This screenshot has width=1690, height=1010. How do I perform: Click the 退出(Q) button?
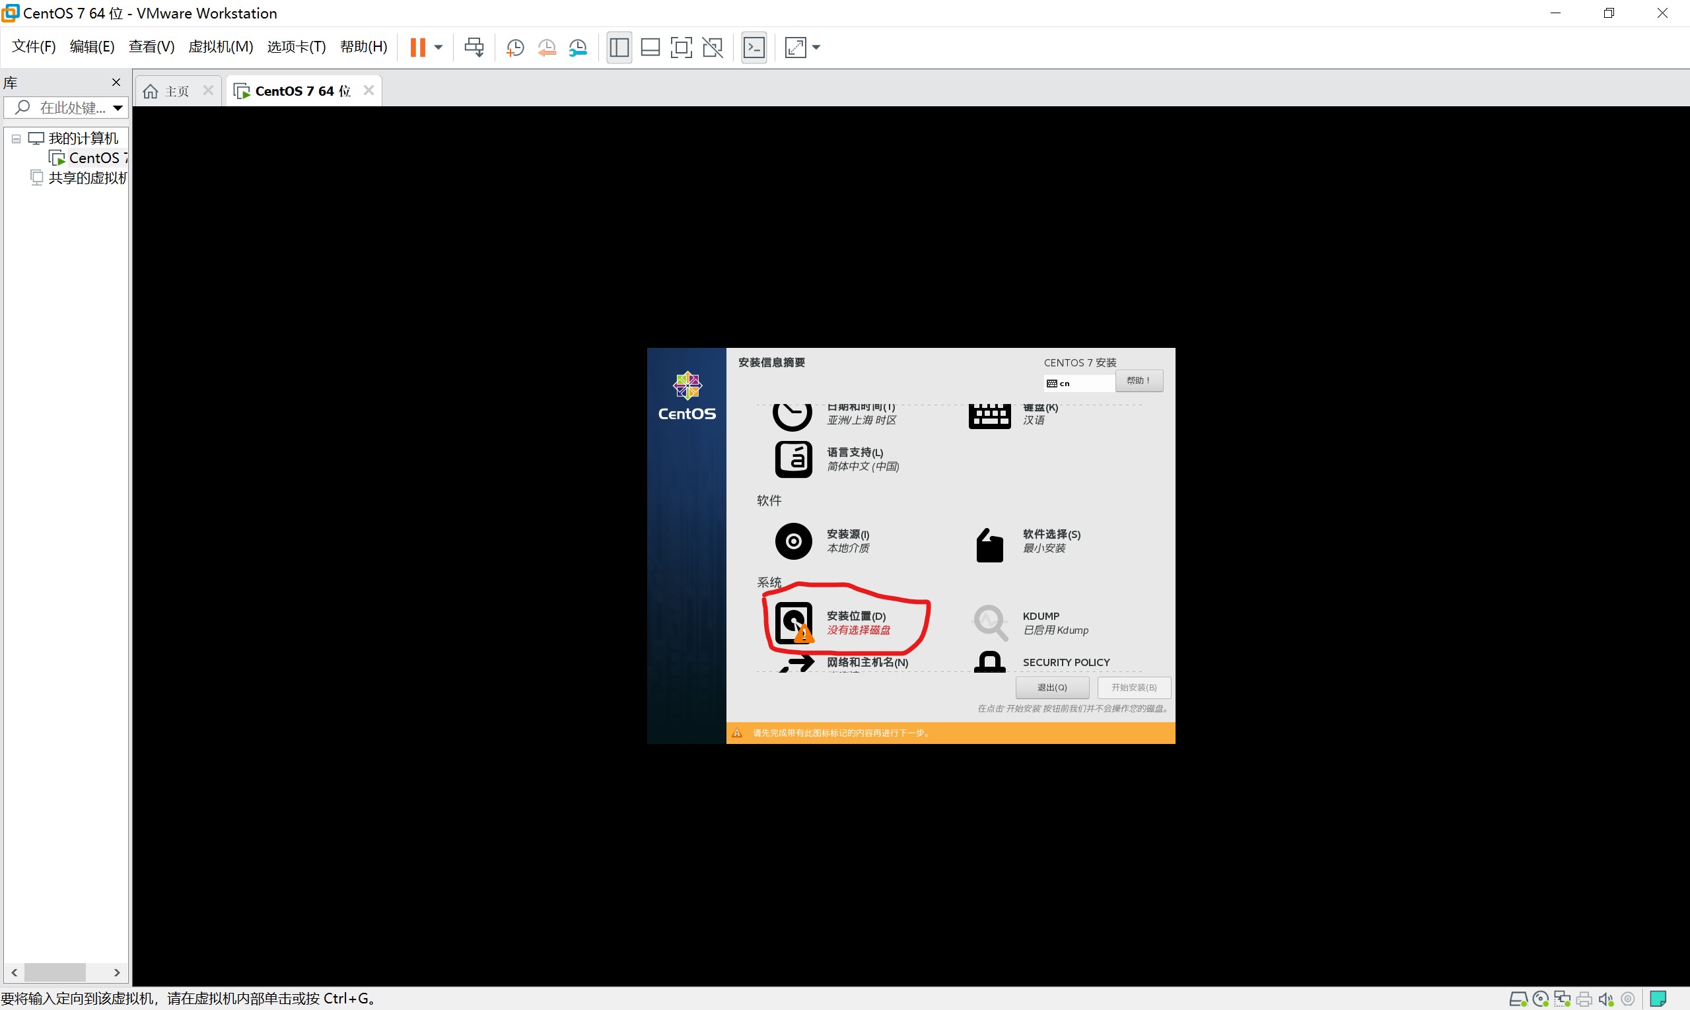click(x=1051, y=687)
